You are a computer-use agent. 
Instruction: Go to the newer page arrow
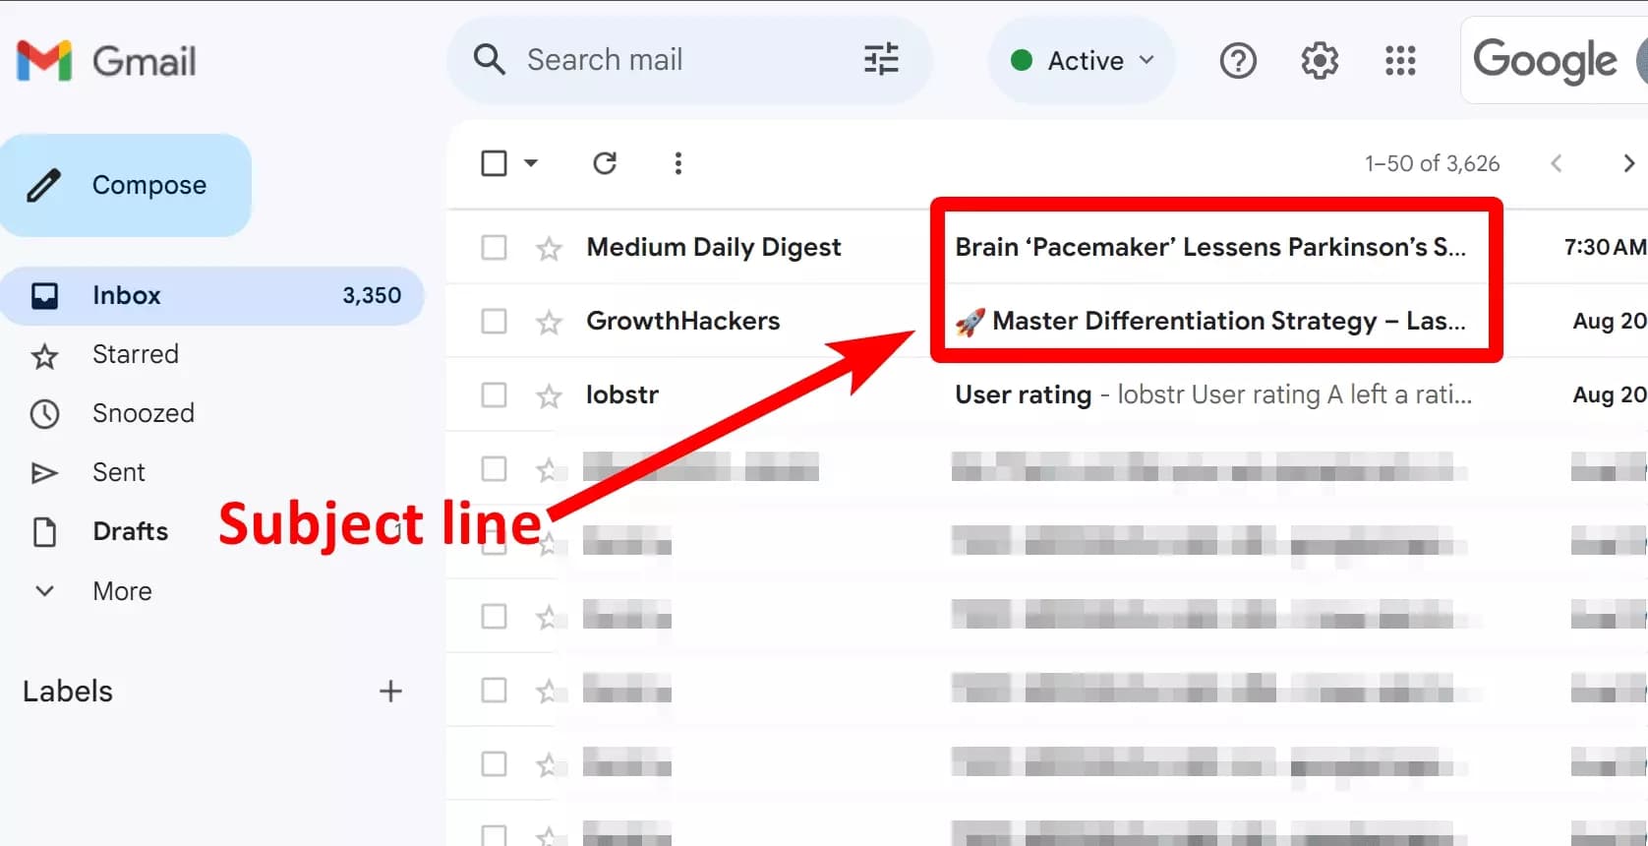tap(1556, 163)
